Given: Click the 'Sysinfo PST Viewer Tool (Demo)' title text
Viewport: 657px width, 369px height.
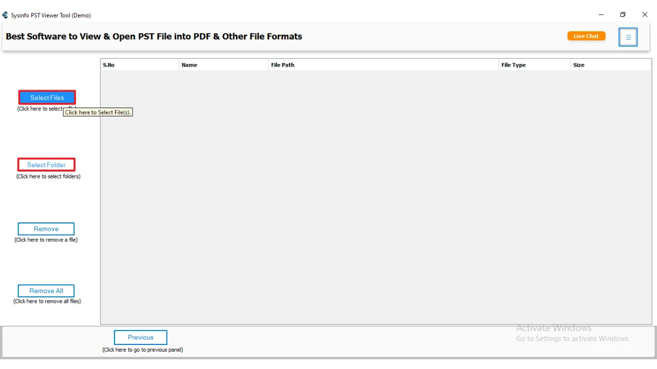Looking at the screenshot, I should pyautogui.click(x=51, y=15).
